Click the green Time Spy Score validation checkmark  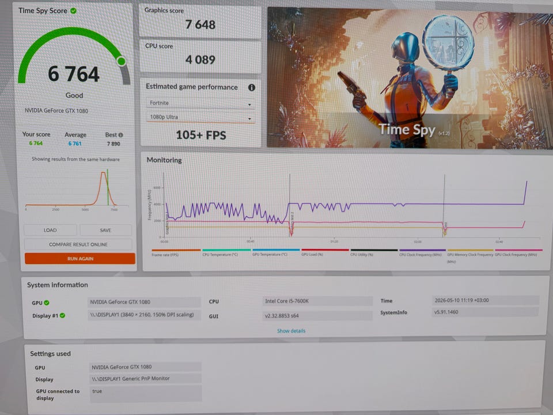click(x=73, y=10)
